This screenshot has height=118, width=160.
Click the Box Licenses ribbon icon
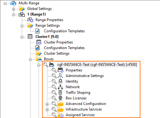[x=60, y=98]
